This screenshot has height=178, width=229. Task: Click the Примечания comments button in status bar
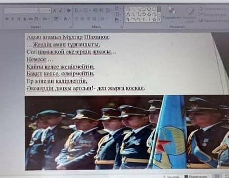point(195,177)
